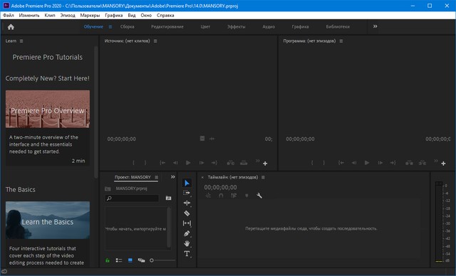Click Extract button in Program monitor
Image resolution: width=456 pixels, height=276 pixels.
coord(423,163)
